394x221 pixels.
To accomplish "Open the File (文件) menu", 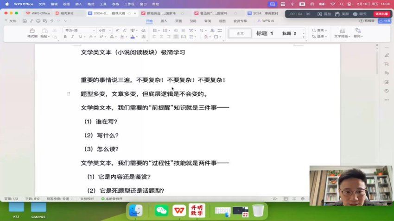I will click(x=11, y=21).
